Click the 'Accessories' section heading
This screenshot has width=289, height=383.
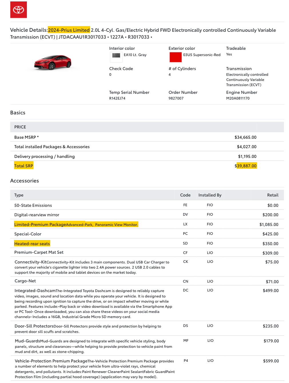[25, 181]
